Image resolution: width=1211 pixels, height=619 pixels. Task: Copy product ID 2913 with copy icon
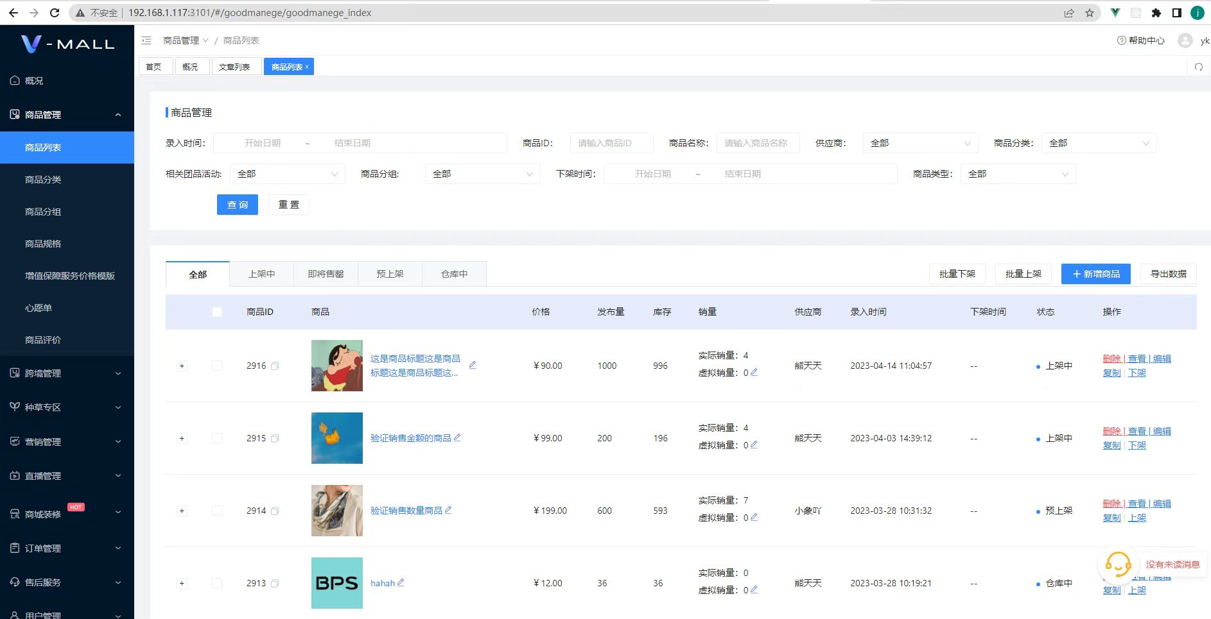click(x=275, y=584)
